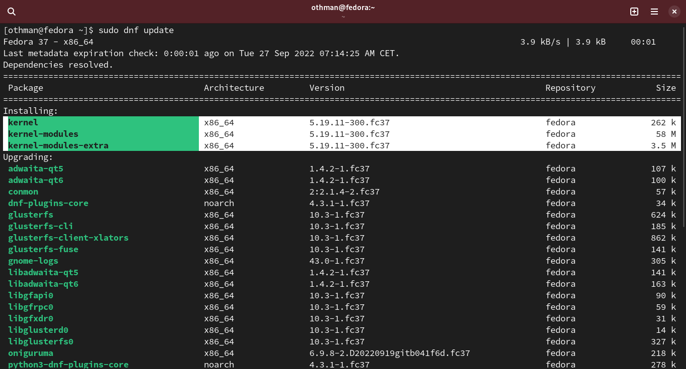
Task: Click the glusterfs-client-xlators package name
Action: pos(68,238)
